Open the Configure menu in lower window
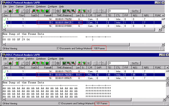The width and height of the screenshot is (169, 106). tap(52, 59)
